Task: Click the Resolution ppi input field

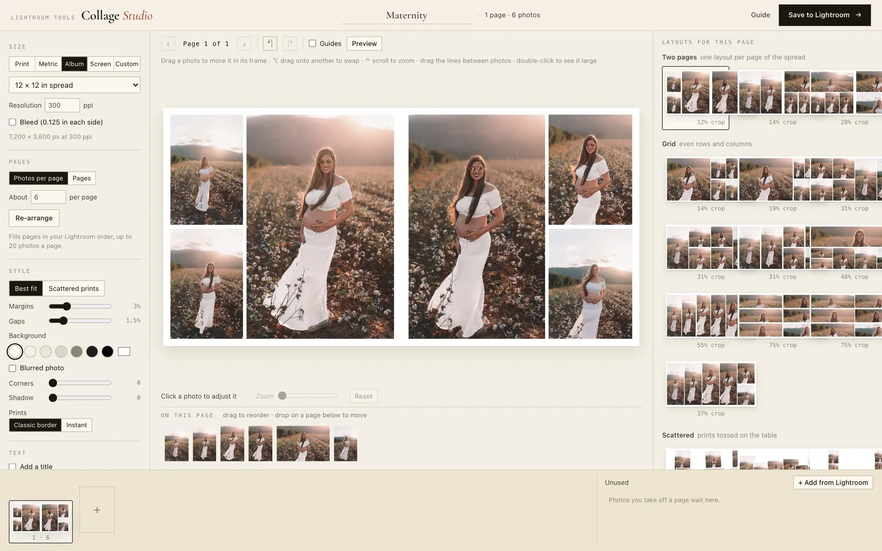Action: [x=62, y=105]
